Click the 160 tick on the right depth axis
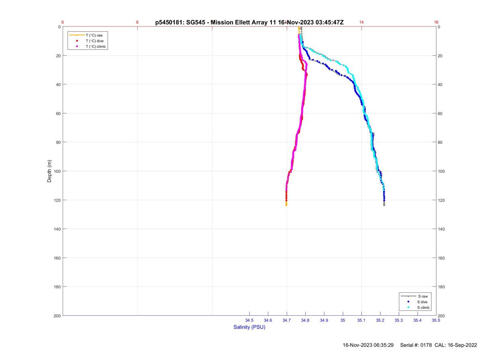Screen dimensions: 482x355 pos(442,258)
